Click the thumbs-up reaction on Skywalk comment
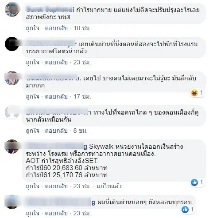 coord(194,182)
